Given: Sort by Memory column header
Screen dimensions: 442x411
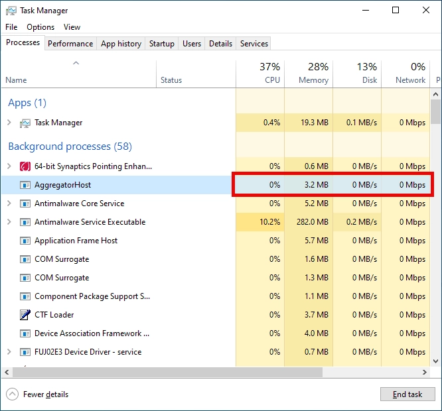Looking at the screenshot, I should (309, 74).
